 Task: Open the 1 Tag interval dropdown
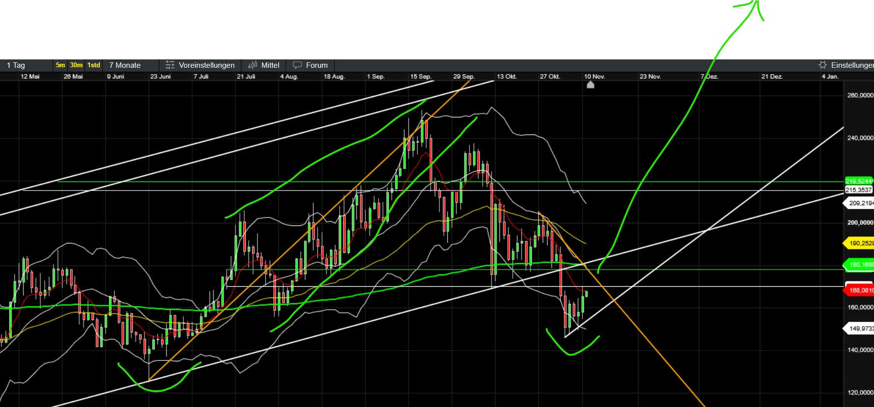[27, 65]
